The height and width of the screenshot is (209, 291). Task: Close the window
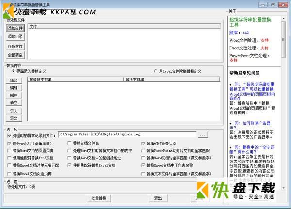click(283, 5)
